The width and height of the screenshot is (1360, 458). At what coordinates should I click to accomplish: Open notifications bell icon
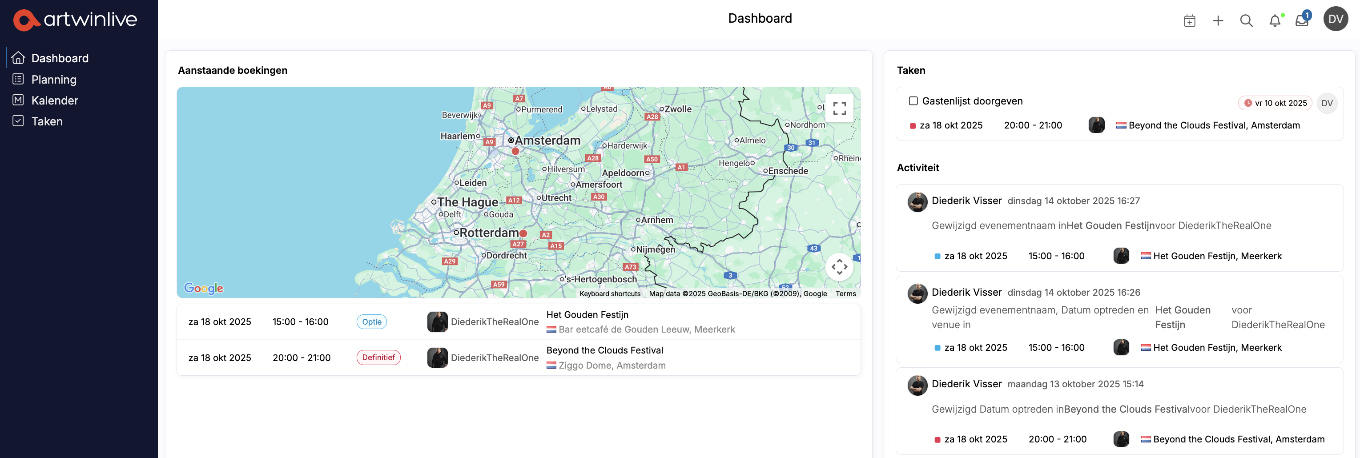tap(1275, 20)
